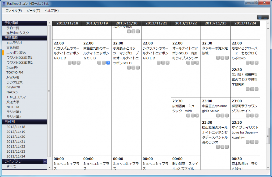Open 進行中のタスク in sidebar

[x=18, y=33]
